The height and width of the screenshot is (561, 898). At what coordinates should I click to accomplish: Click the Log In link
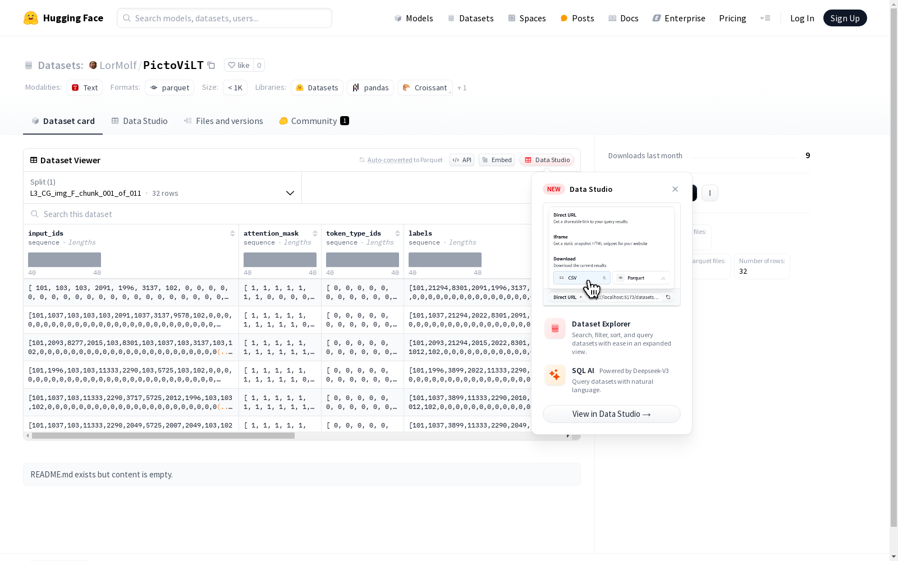click(802, 18)
